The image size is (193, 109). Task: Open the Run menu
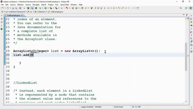(x=57, y=5)
